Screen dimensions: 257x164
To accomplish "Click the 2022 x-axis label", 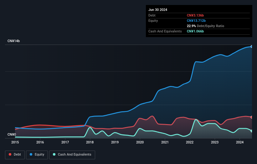I will pos(190,142).
